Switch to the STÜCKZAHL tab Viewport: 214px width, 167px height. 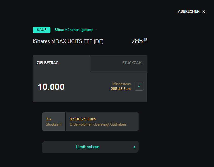point(133,63)
